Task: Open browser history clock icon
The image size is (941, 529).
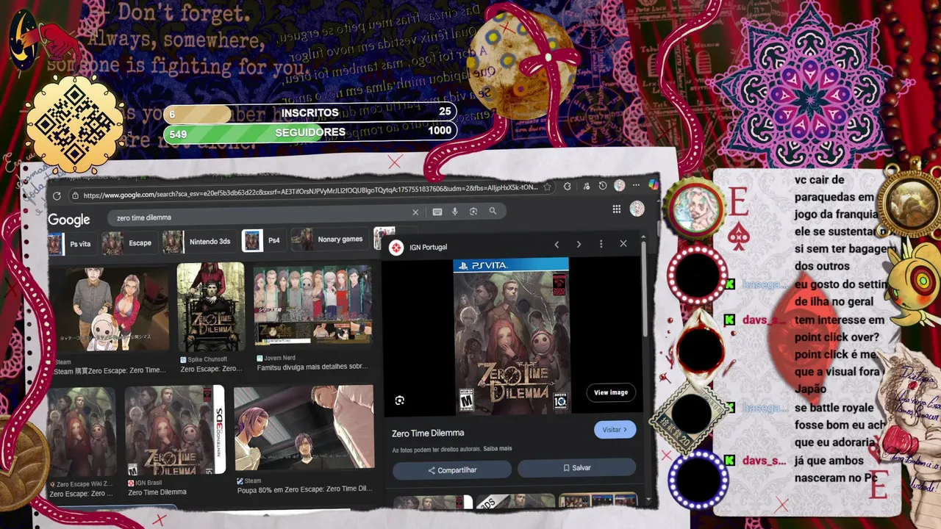Action: [603, 186]
